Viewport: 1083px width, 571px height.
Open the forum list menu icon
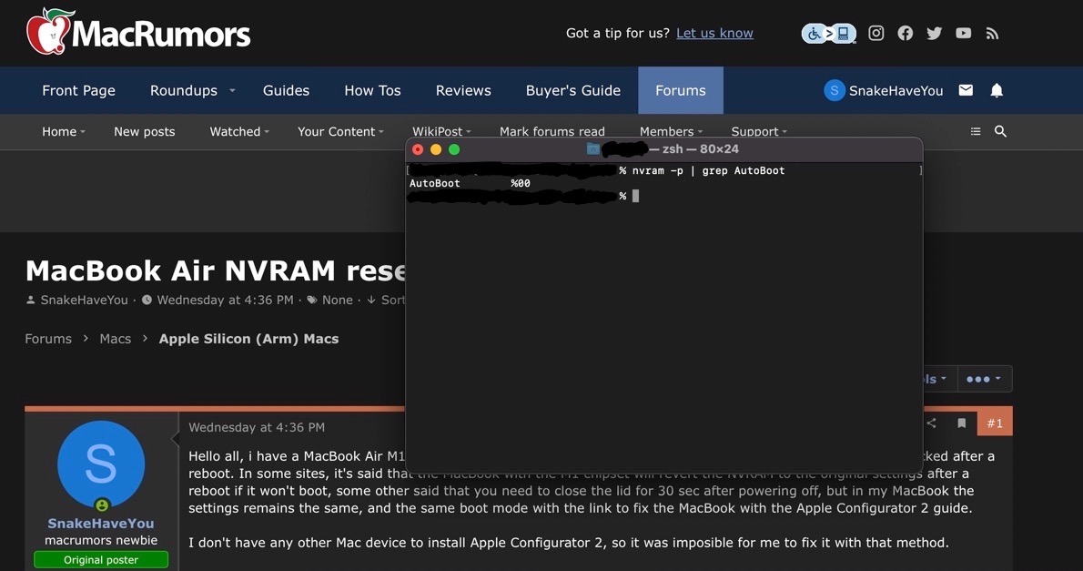tap(976, 131)
